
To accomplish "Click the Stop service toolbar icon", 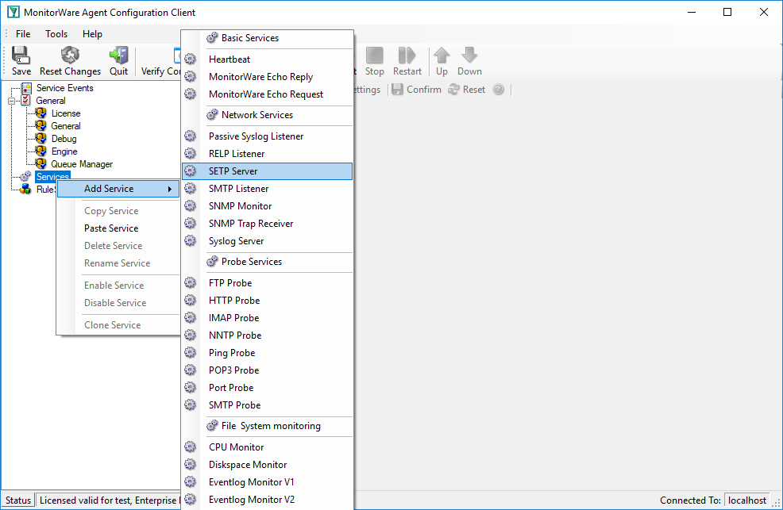I will 375,55.
